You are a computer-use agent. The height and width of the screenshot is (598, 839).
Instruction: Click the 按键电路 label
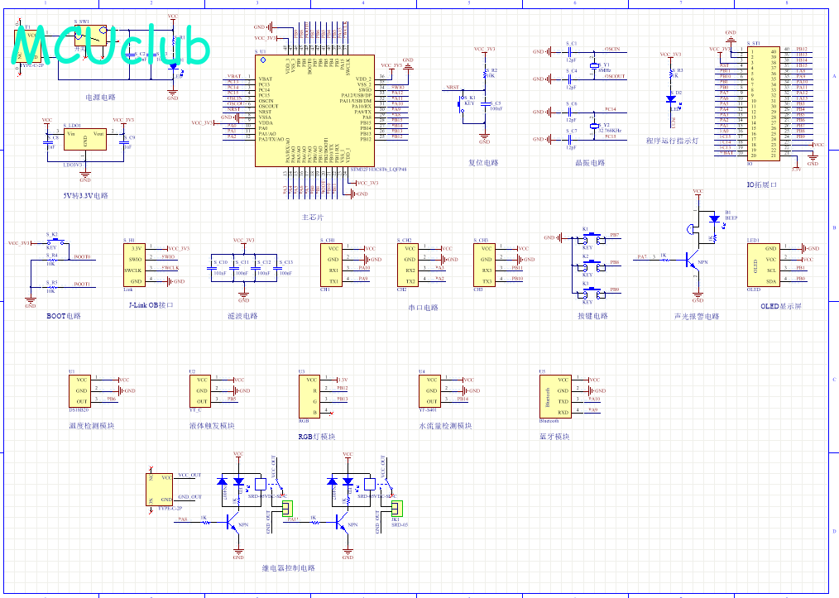592,316
